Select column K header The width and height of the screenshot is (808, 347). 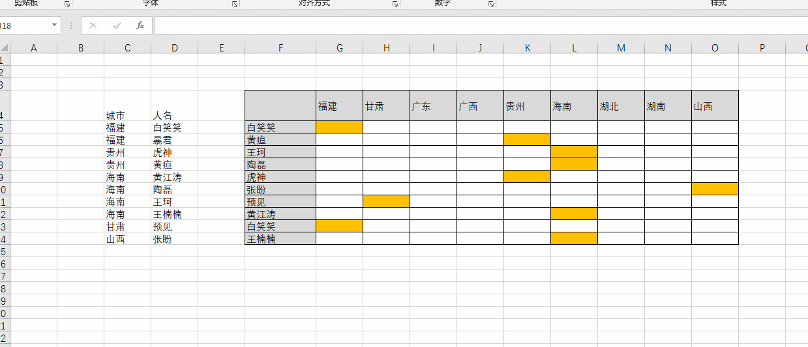coord(527,48)
